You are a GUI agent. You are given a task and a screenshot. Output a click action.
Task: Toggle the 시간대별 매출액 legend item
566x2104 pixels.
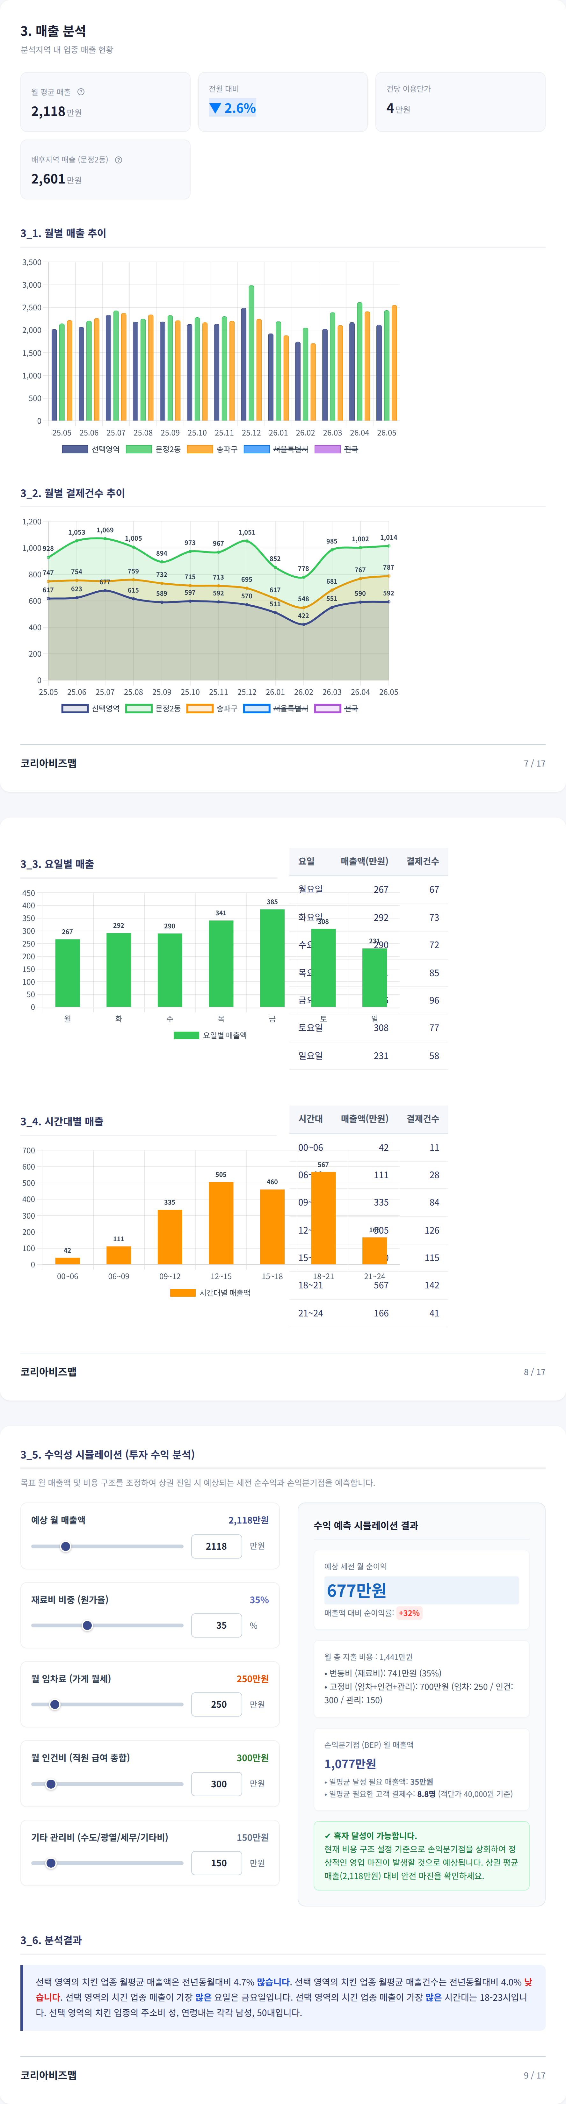coord(210,1292)
